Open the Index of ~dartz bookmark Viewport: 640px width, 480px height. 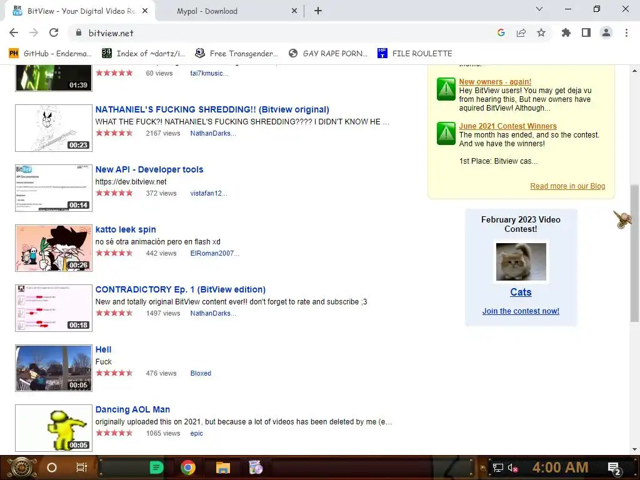[x=143, y=54]
